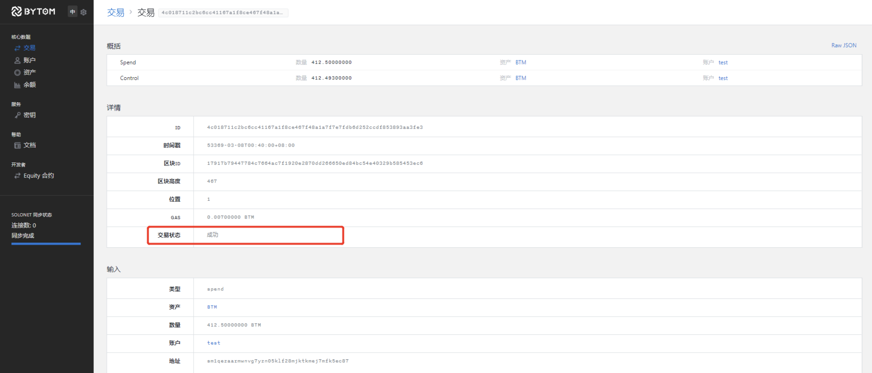Click the 时间戳 timestamp value
Image resolution: width=872 pixels, height=373 pixels.
pyautogui.click(x=251, y=145)
